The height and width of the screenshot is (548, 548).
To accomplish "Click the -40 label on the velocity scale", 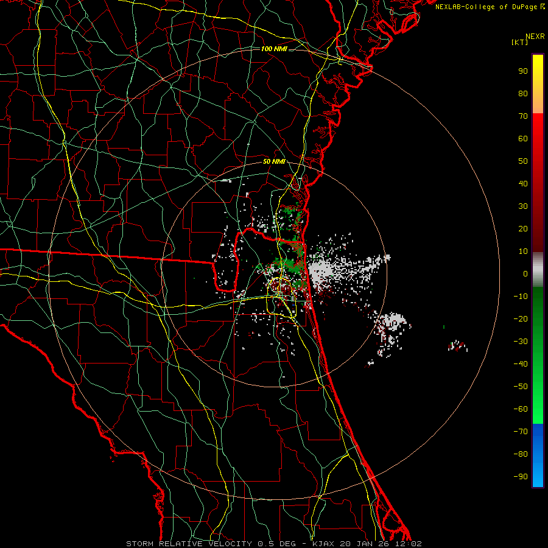I will [x=521, y=364].
